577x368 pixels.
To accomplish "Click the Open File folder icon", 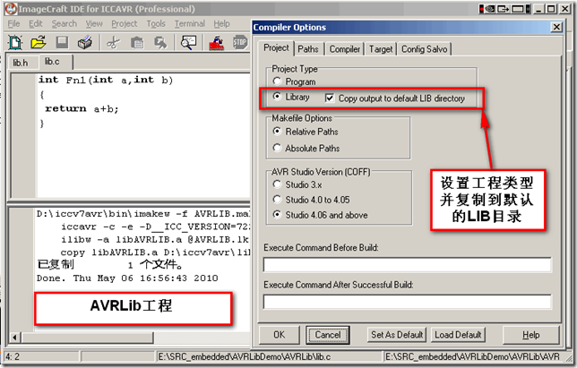I will point(39,43).
